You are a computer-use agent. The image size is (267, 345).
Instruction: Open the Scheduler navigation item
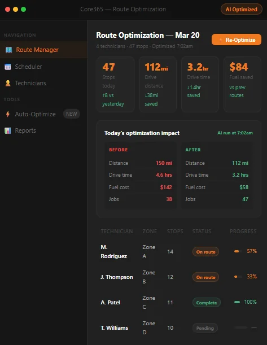click(43, 67)
